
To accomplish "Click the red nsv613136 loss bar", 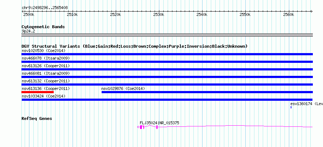I will 37,92.
